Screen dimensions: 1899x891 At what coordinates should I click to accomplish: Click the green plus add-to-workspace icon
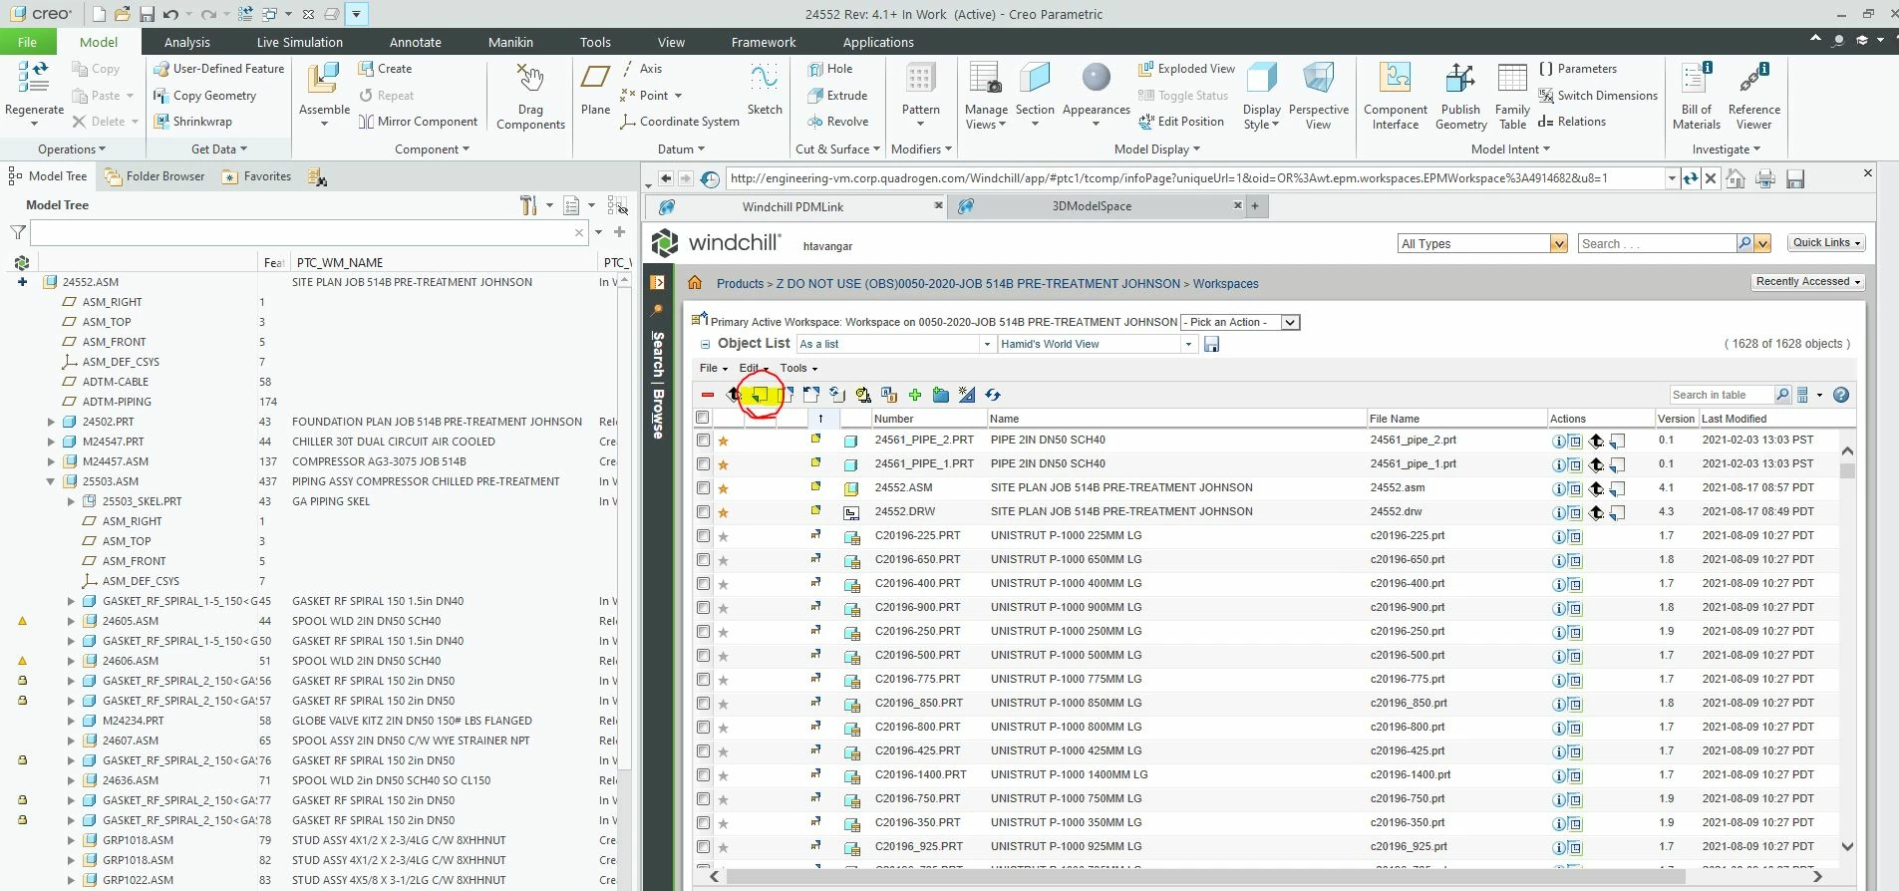point(915,395)
